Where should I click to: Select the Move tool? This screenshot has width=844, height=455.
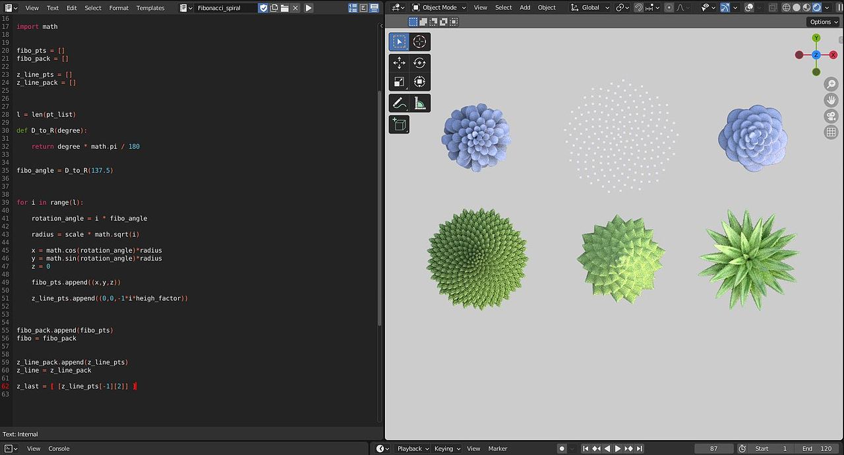click(x=399, y=63)
